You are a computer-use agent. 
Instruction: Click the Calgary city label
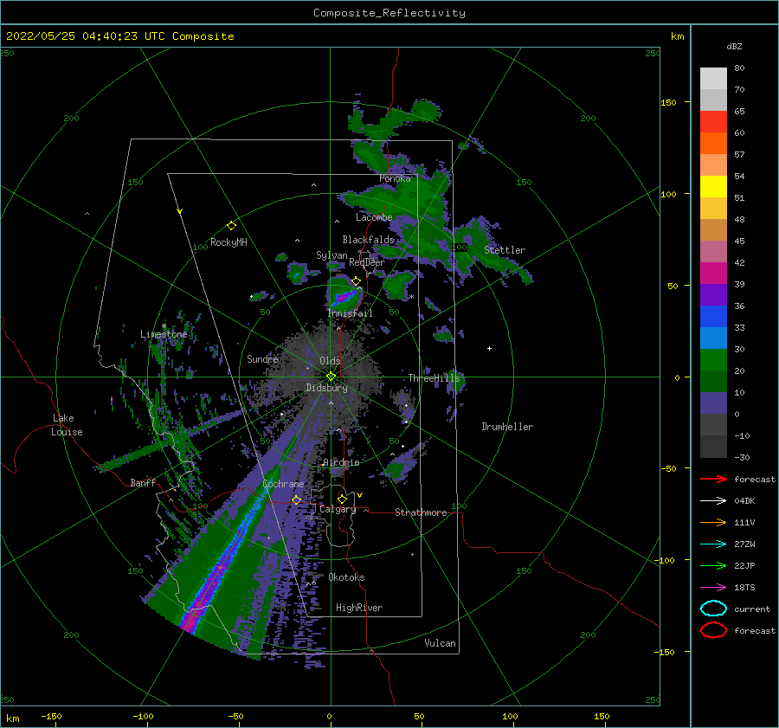tap(338, 509)
